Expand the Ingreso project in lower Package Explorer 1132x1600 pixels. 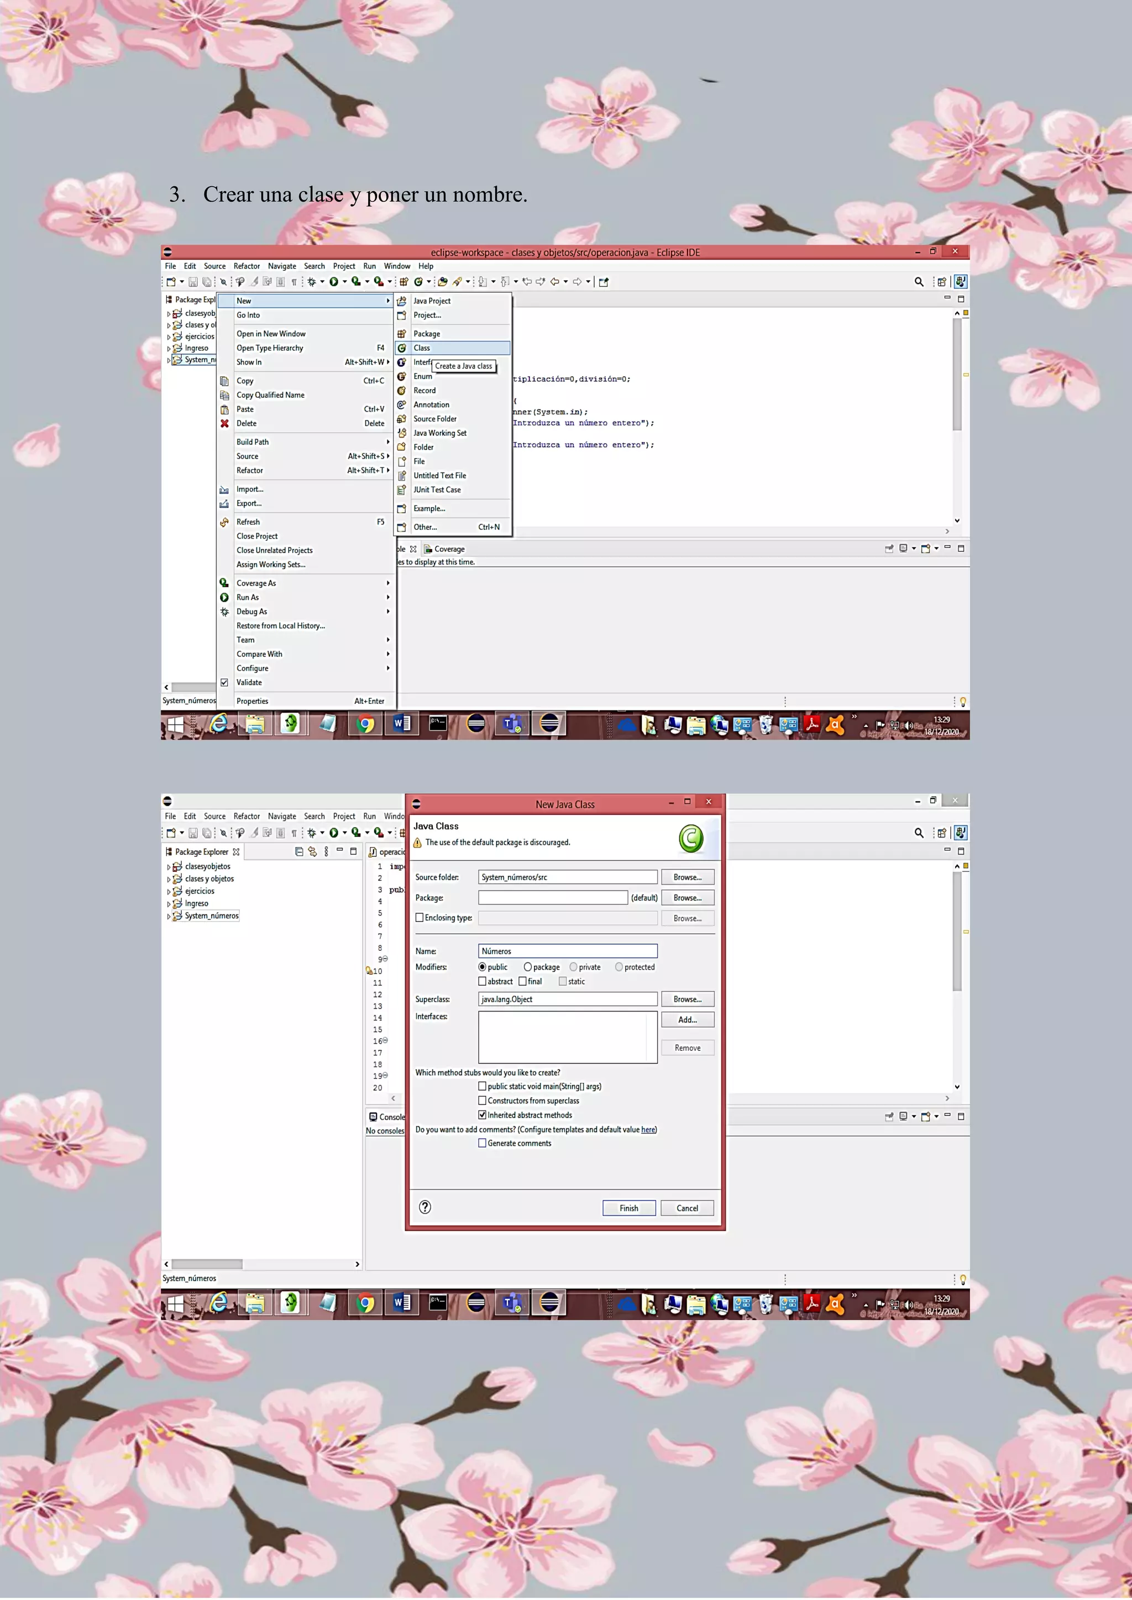[x=169, y=904]
